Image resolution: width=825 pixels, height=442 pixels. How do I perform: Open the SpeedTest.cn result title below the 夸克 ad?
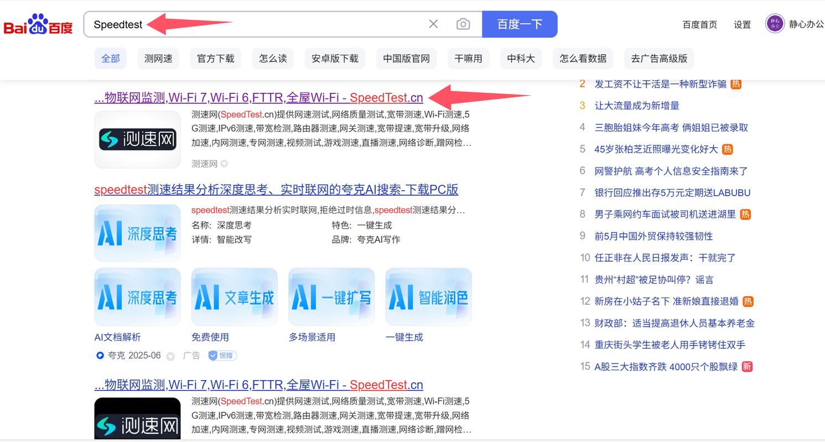[259, 385]
